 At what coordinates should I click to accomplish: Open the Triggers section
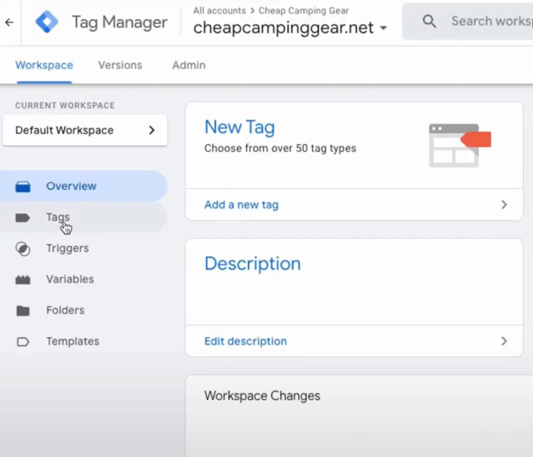83,249
